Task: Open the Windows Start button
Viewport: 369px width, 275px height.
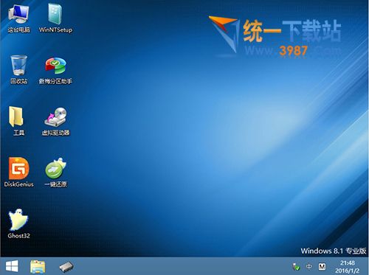Action: [x=12, y=266]
